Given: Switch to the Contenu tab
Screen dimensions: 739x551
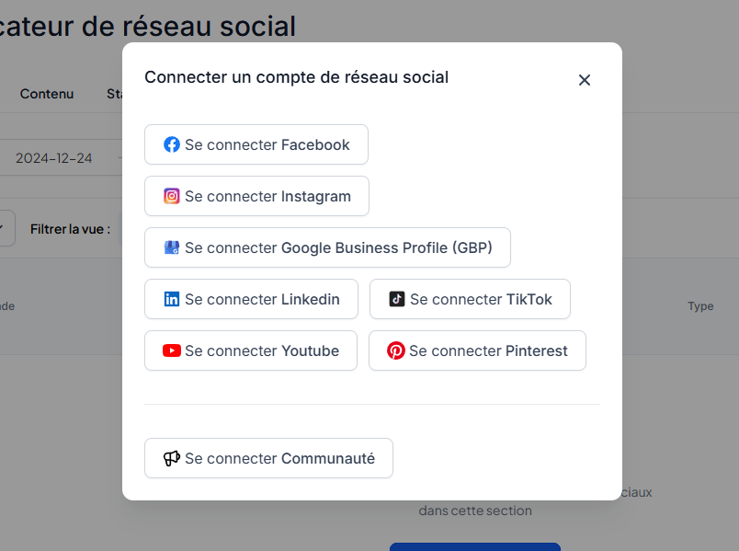Looking at the screenshot, I should click(x=47, y=94).
